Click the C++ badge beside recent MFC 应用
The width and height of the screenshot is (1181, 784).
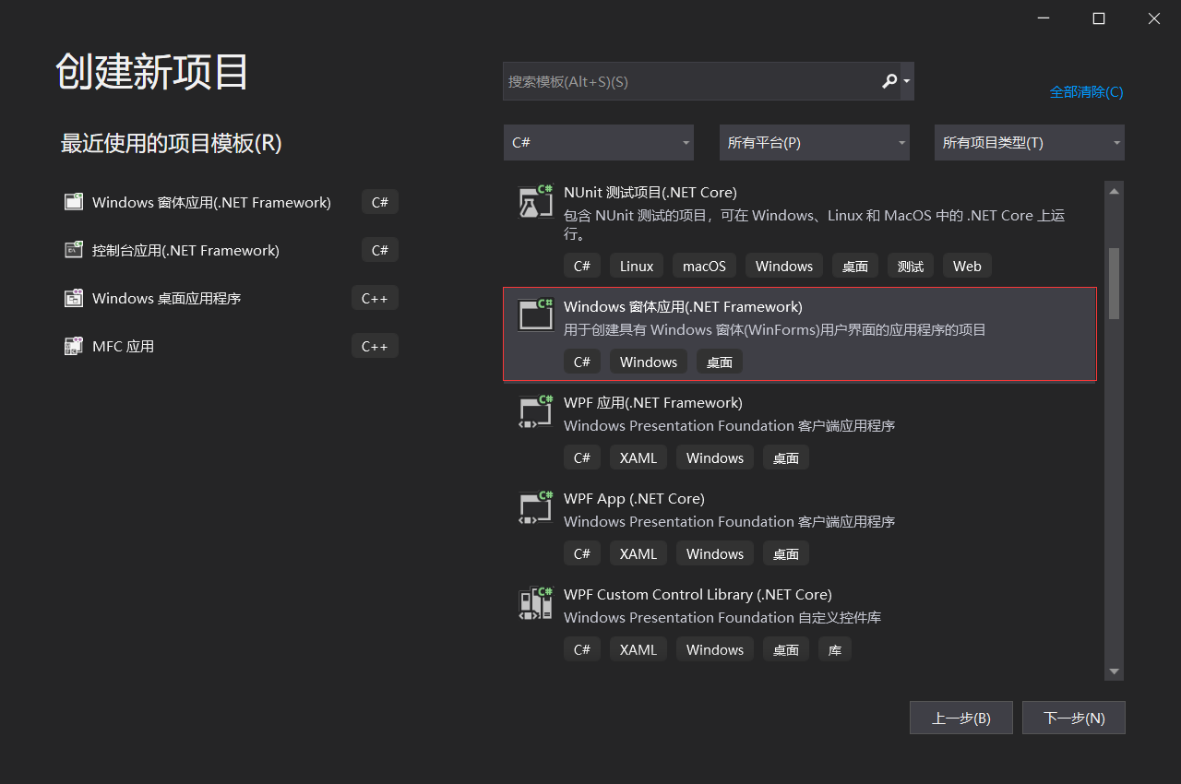(375, 346)
